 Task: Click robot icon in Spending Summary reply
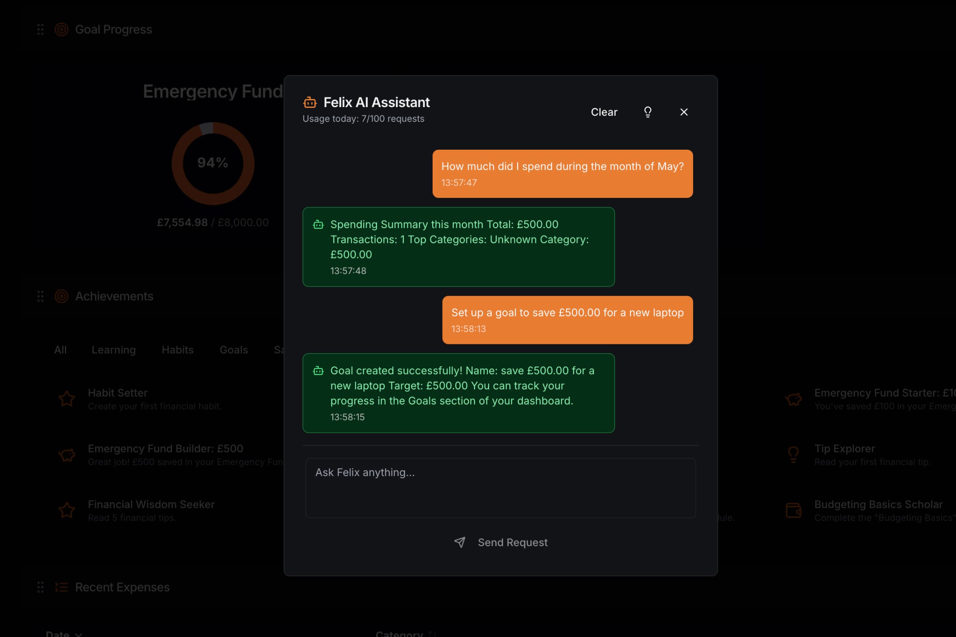tap(318, 224)
